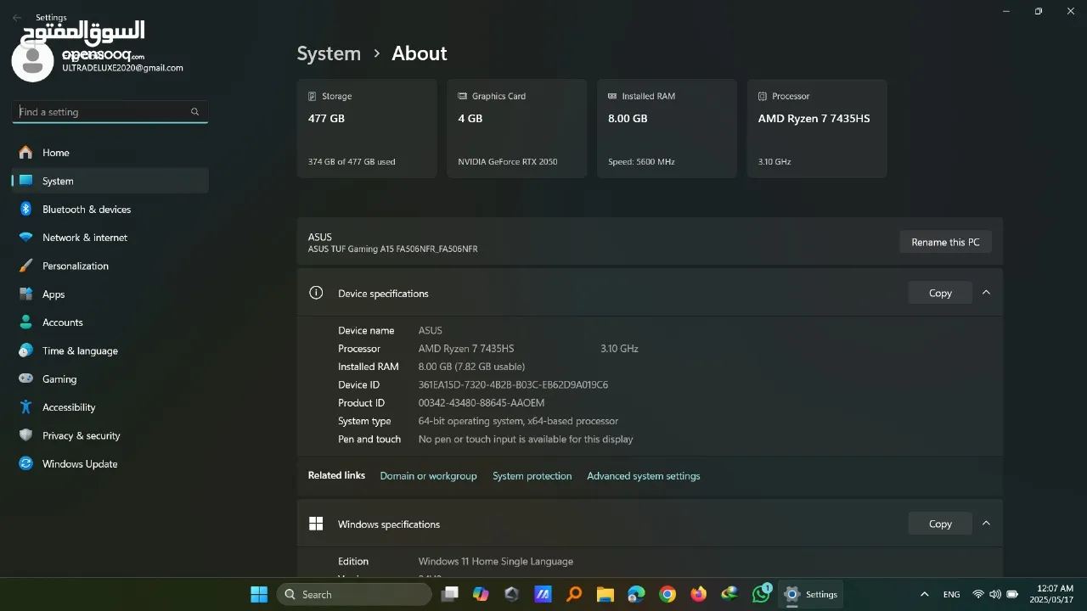Open the Apps settings section

(x=110, y=294)
